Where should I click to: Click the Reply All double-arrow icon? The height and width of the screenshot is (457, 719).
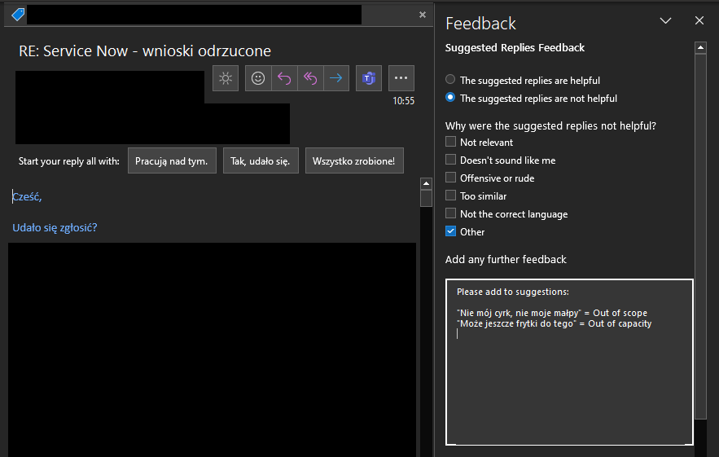(x=310, y=78)
